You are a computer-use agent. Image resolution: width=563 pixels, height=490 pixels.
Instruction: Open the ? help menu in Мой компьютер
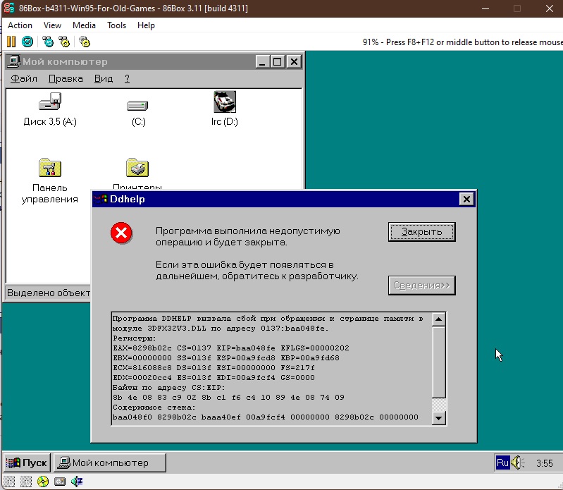tap(127, 79)
